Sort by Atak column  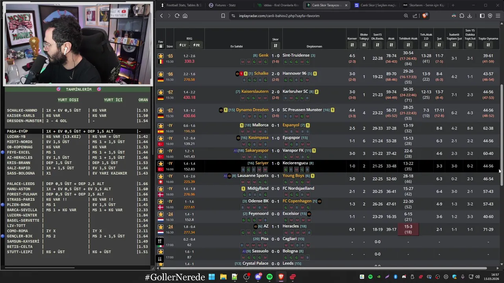[x=391, y=45]
